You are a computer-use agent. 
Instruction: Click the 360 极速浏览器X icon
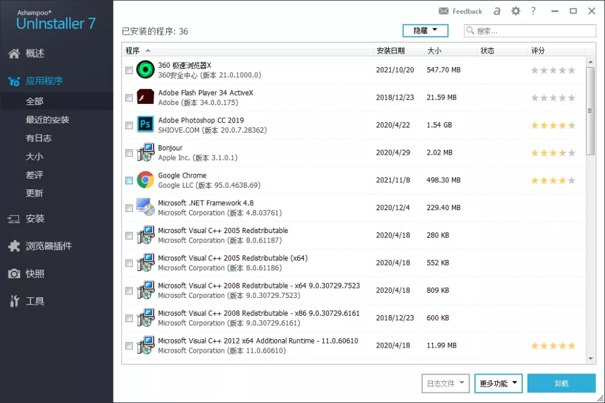tap(145, 70)
